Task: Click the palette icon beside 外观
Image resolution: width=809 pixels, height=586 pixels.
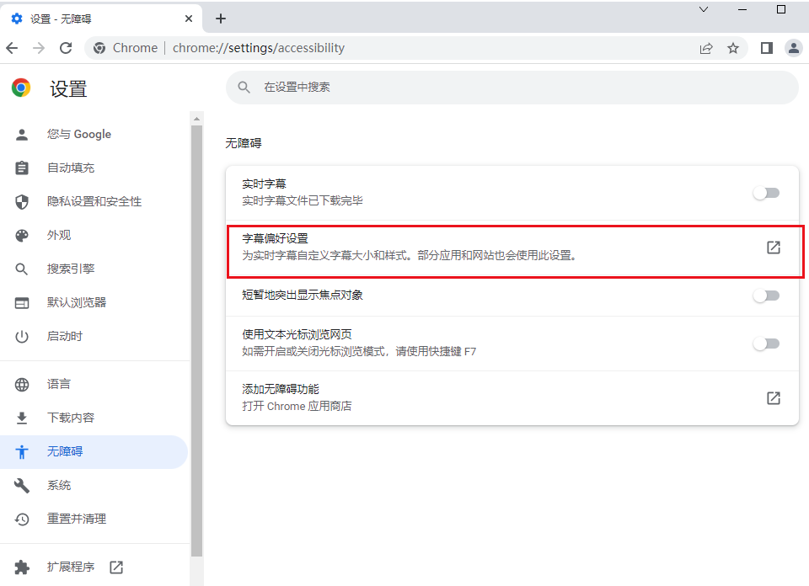Action: (22, 236)
